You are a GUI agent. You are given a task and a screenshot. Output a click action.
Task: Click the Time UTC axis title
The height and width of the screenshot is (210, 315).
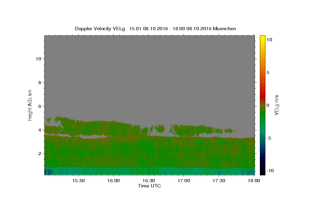[x=149, y=186]
